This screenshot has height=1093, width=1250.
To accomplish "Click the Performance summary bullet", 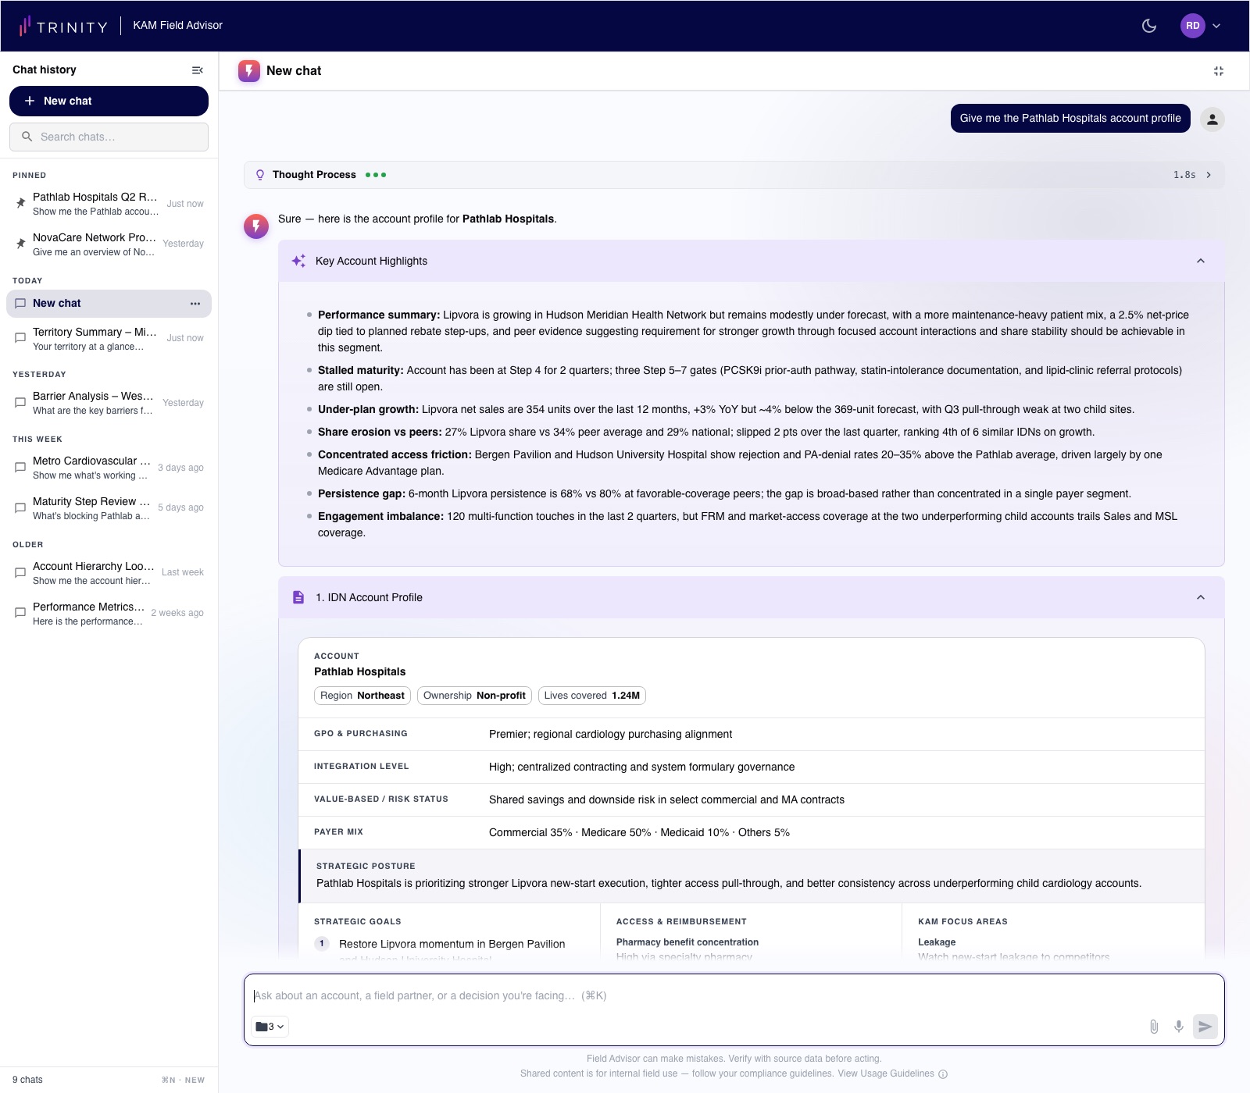I will click(753, 331).
